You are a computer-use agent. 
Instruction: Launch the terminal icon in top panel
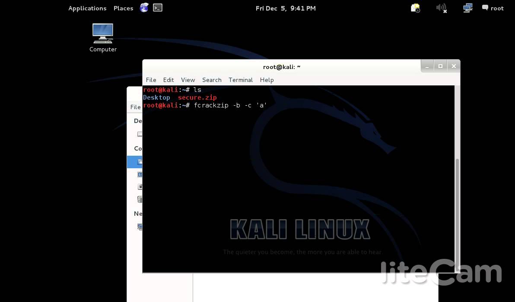pos(158,8)
